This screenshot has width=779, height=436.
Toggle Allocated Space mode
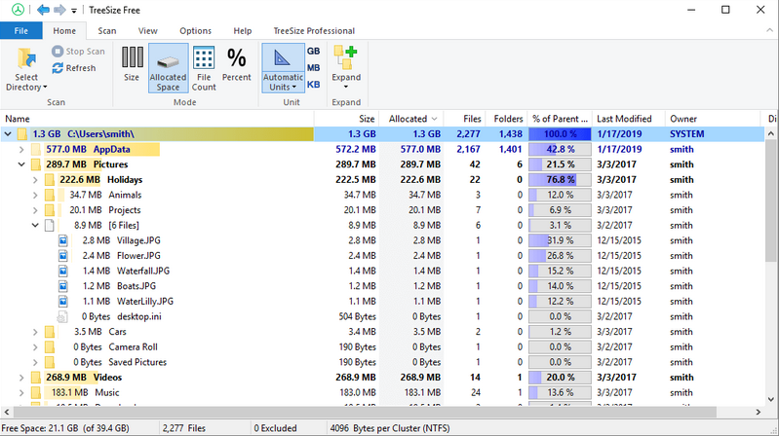[x=168, y=68]
